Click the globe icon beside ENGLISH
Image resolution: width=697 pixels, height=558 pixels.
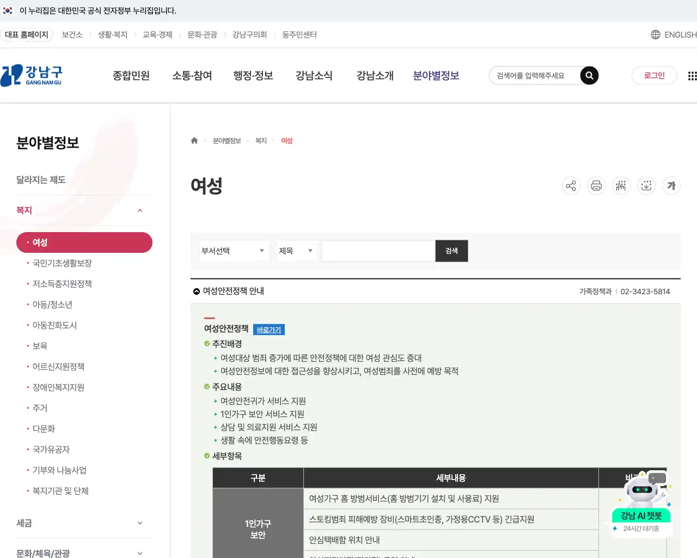[656, 35]
